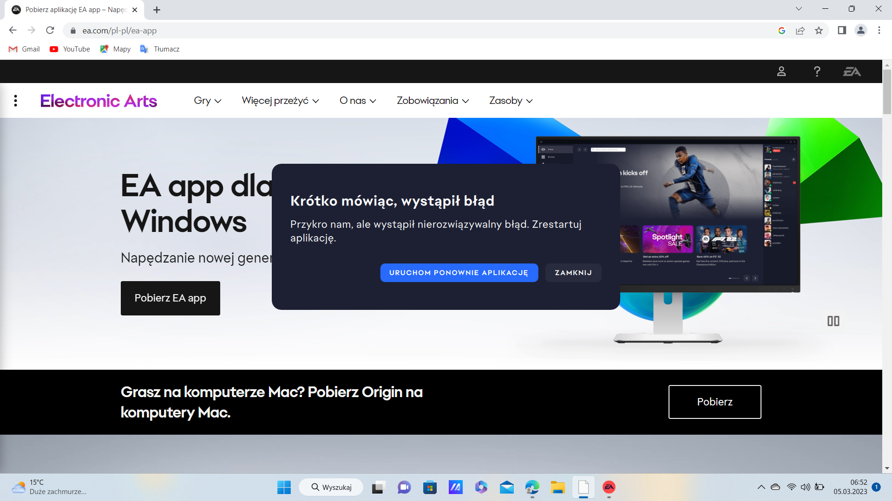Click the Electronic Arts logo text
This screenshot has width=892, height=501.
tap(98, 101)
